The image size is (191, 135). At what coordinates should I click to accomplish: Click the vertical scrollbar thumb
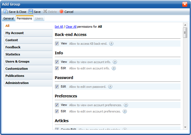[x=185, y=33]
